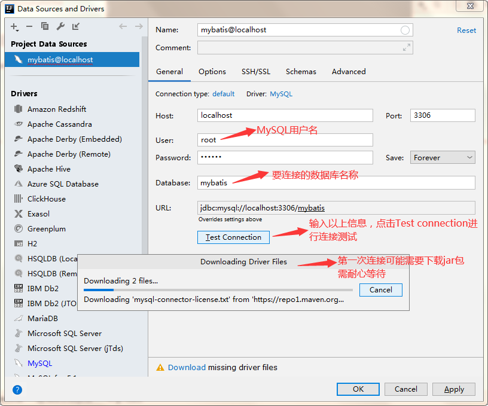
Task: Click the forward navigation arrow
Action: click(x=139, y=26)
